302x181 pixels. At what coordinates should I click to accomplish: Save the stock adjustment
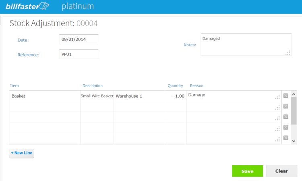tap(247, 171)
